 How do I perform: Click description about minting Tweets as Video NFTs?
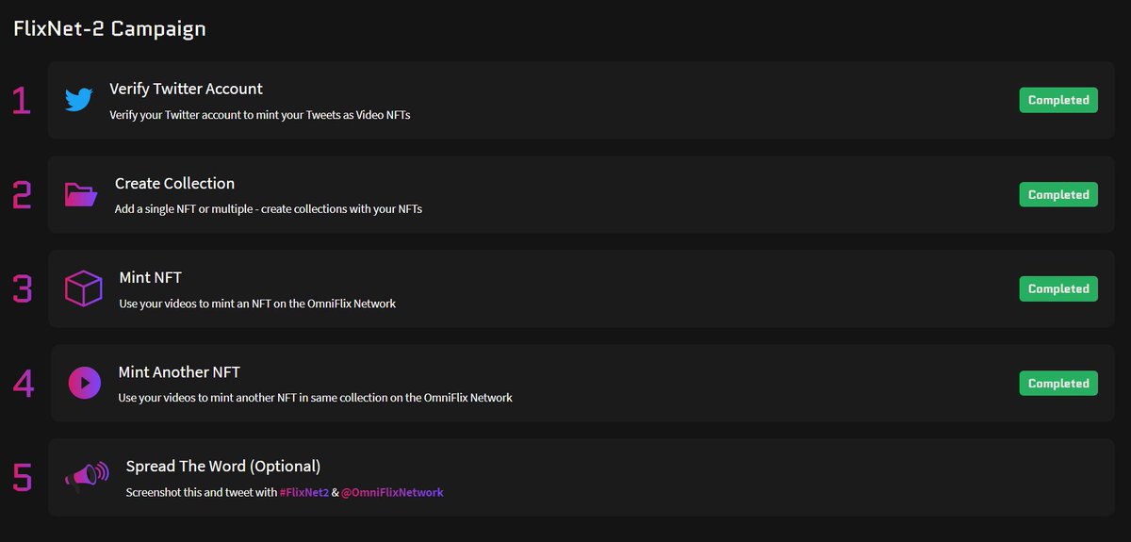click(x=260, y=115)
